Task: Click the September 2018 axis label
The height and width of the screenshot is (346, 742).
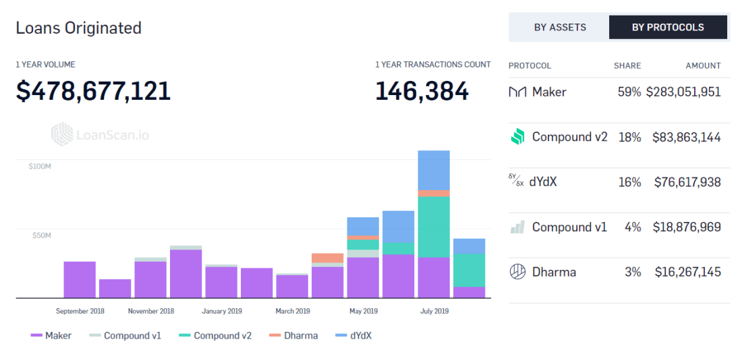Action: (x=80, y=311)
